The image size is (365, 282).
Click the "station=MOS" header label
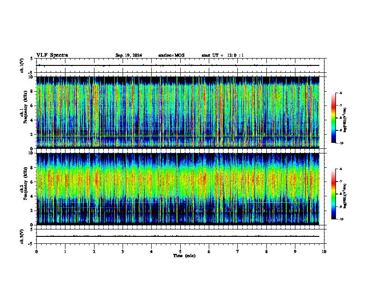tap(171, 55)
